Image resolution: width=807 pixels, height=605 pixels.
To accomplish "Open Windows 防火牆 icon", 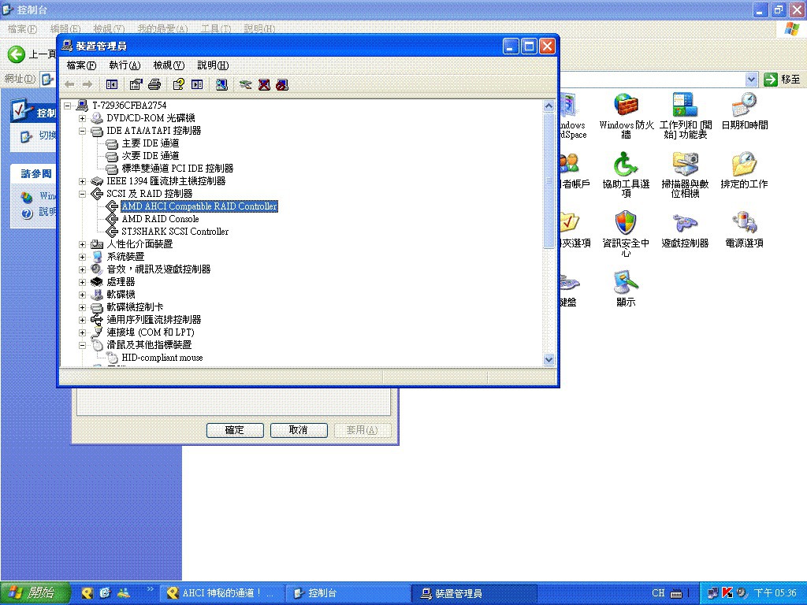I will [626, 117].
